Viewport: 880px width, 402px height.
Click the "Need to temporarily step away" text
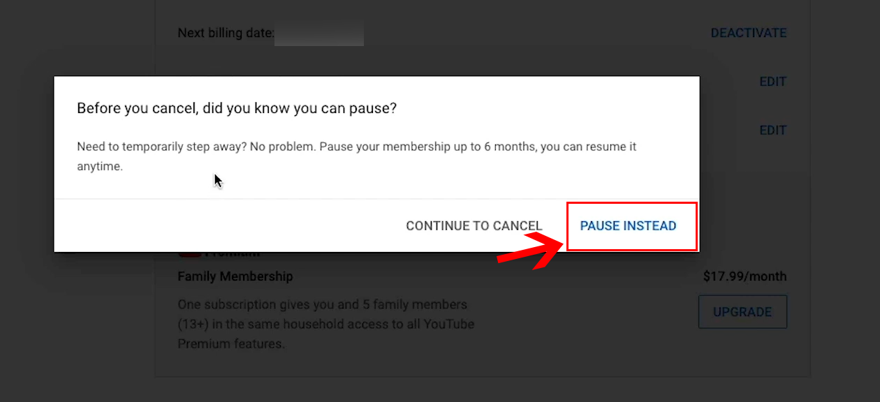tap(161, 147)
